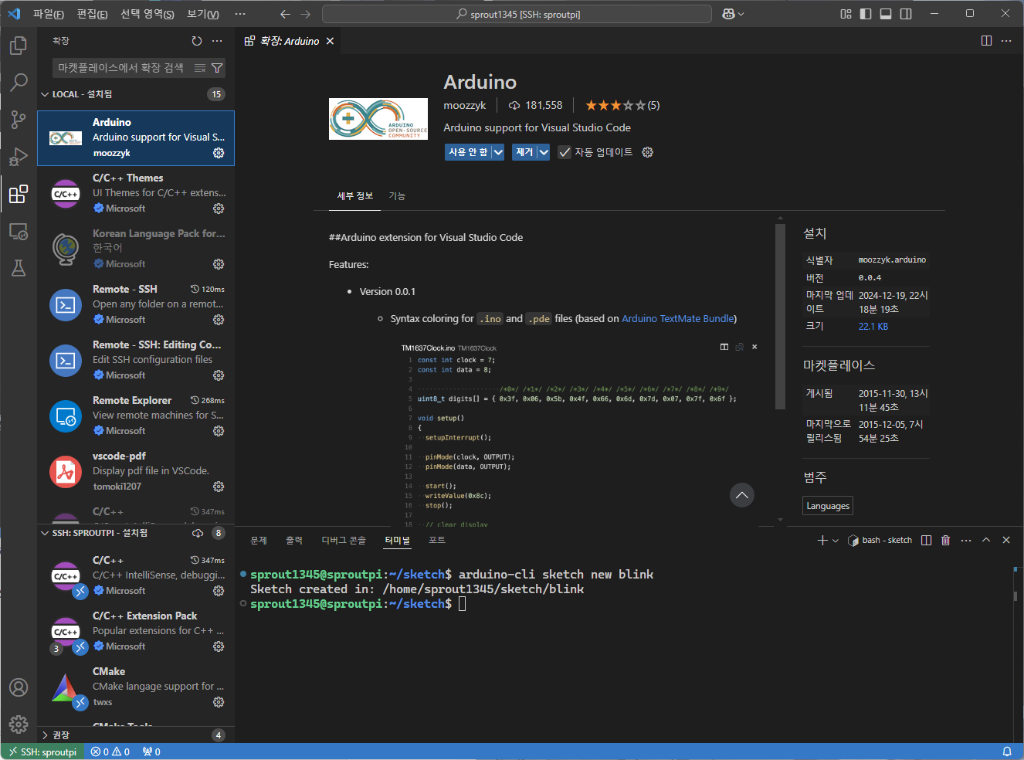The width and height of the screenshot is (1024, 760).
Task: Open Run and Debug view
Action: click(x=19, y=157)
